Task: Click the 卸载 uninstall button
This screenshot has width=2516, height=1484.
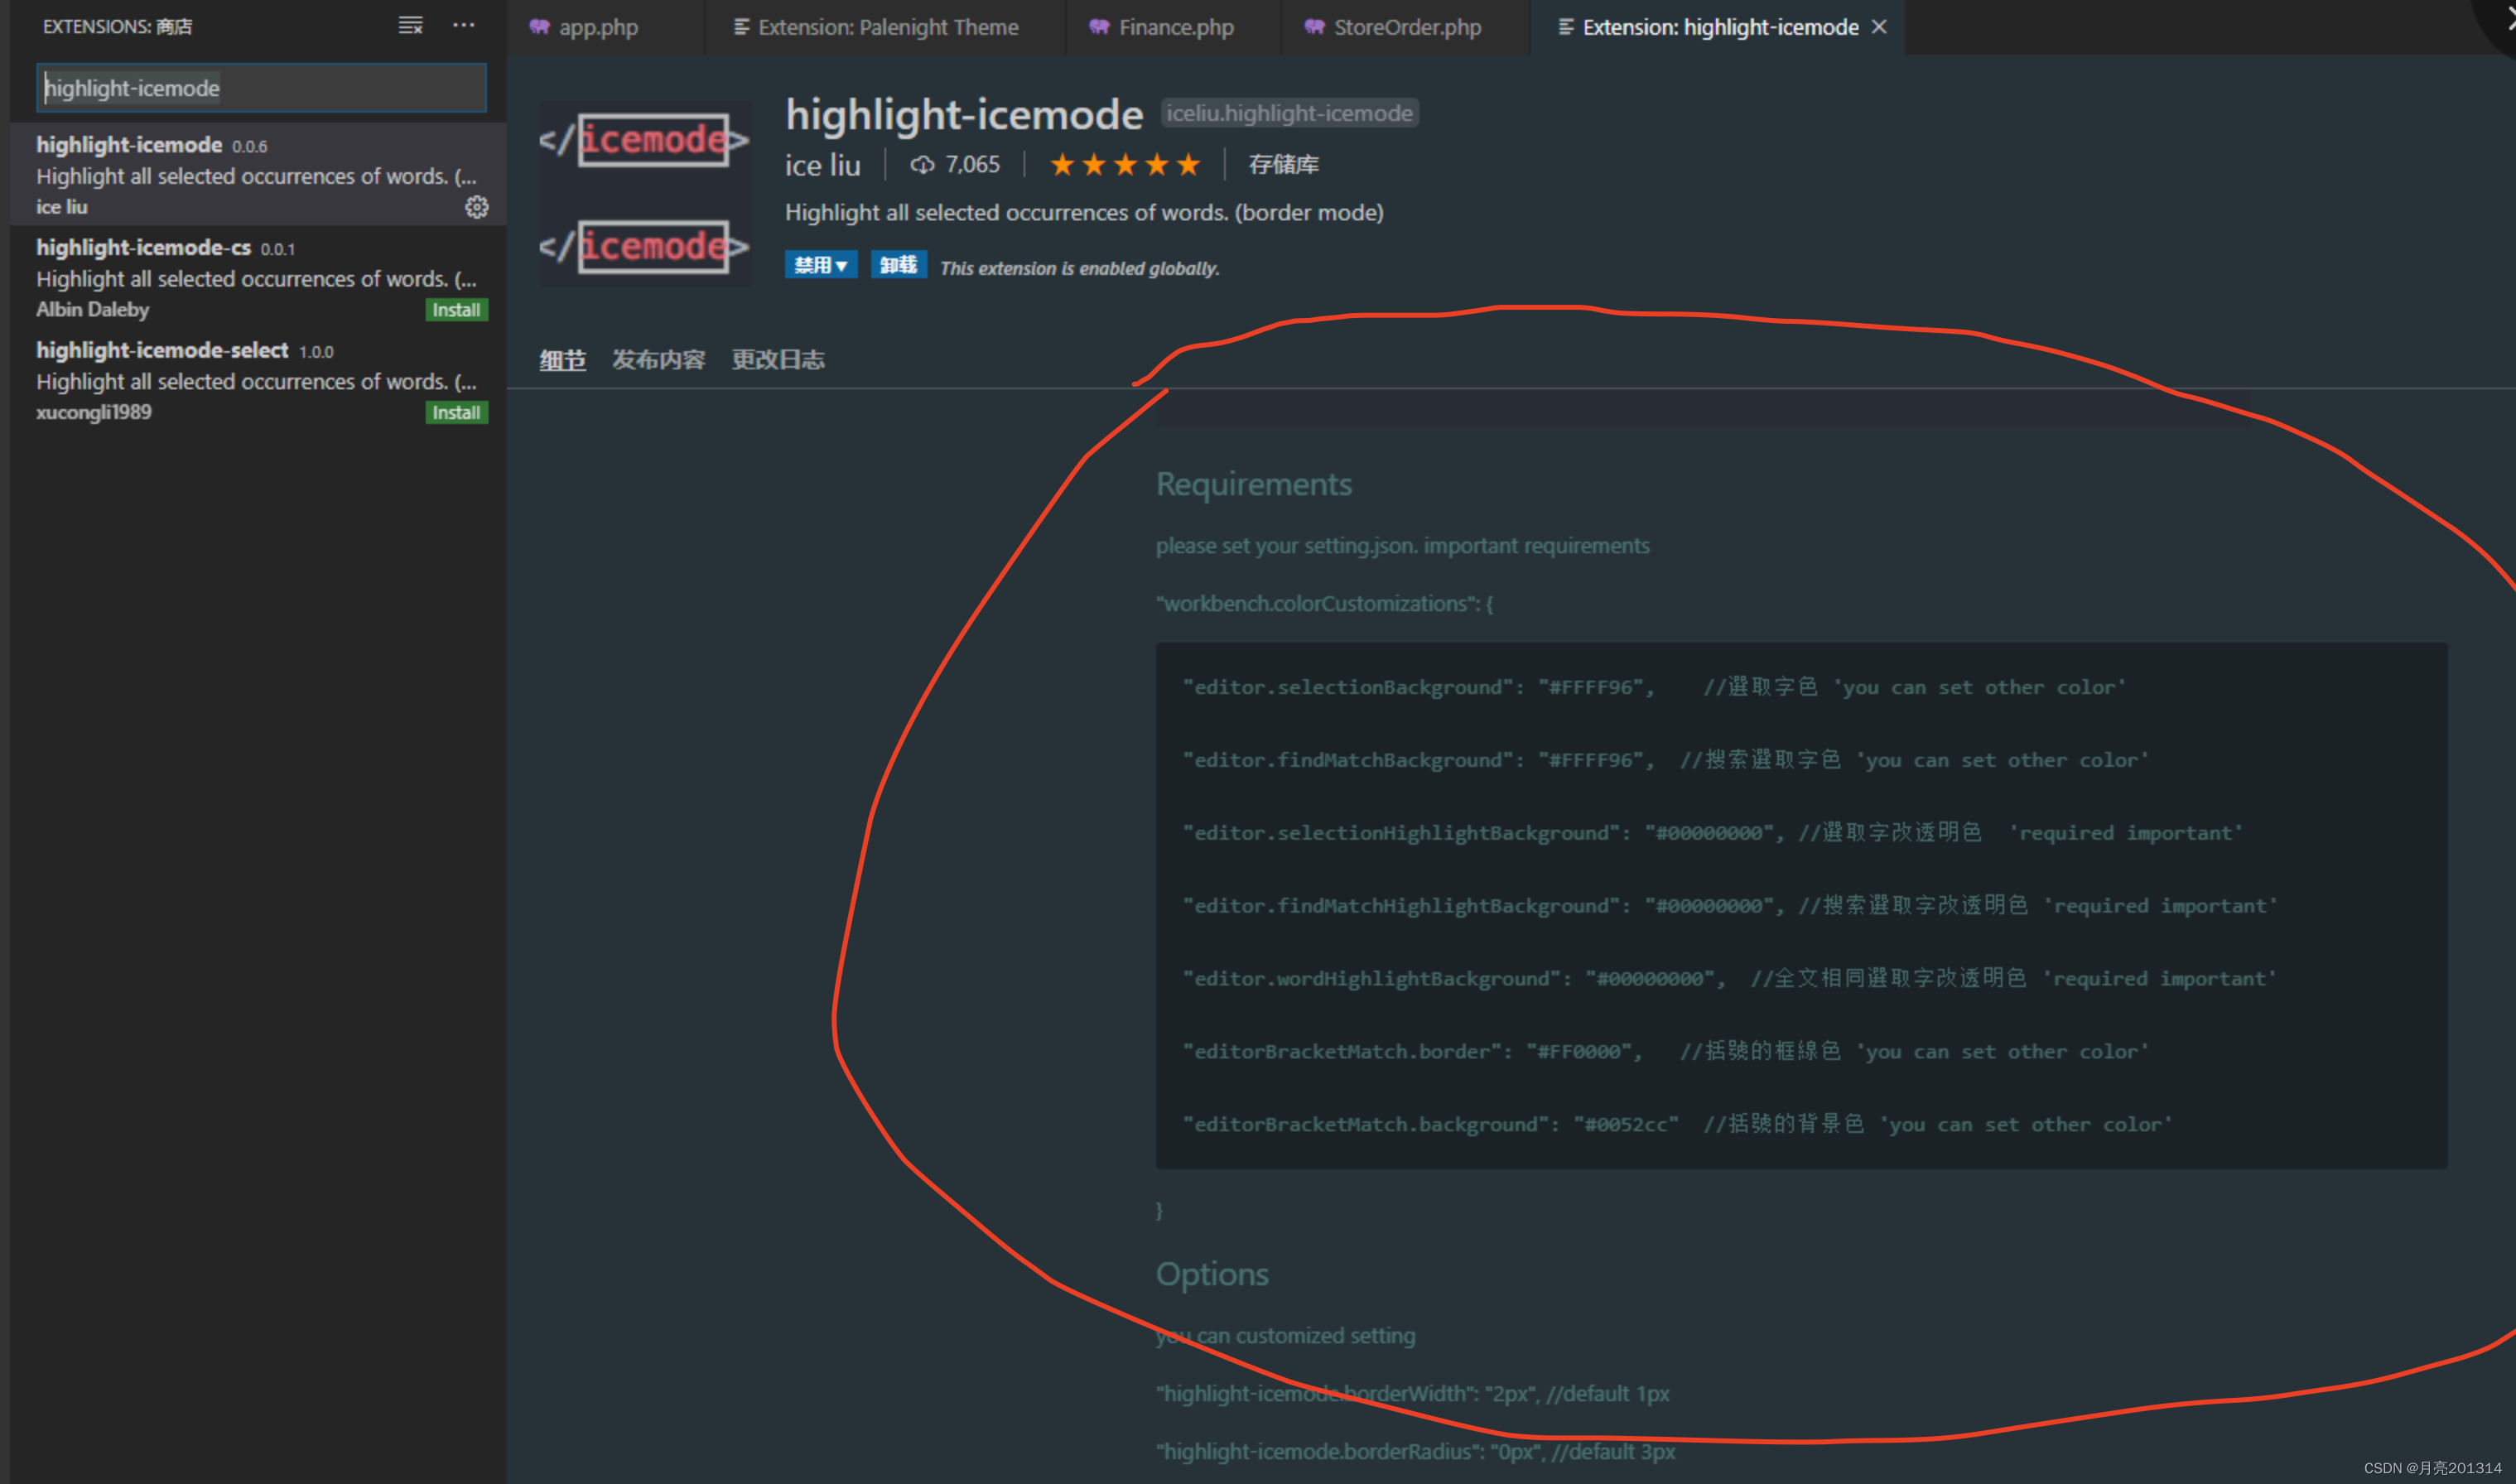Action: coord(898,265)
